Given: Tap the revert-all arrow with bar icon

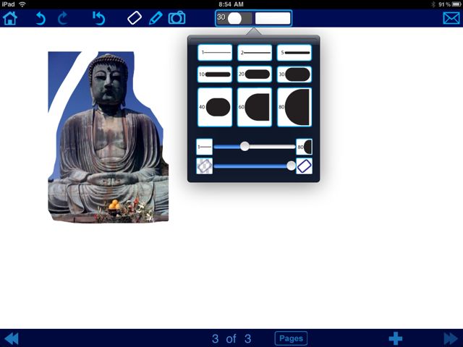Looking at the screenshot, I should point(98,18).
